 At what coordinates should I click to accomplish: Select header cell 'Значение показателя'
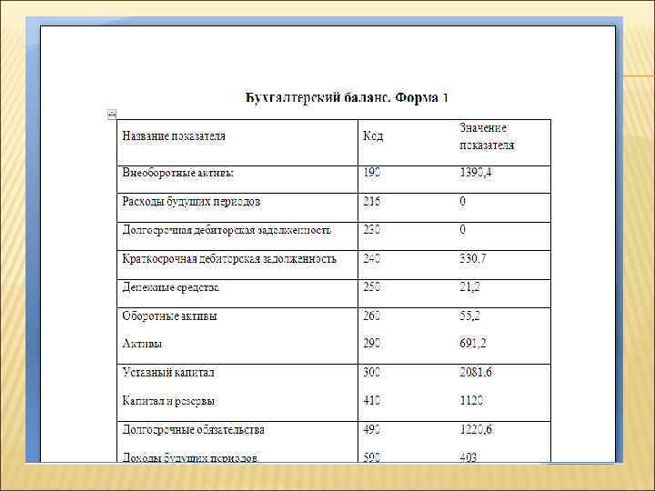tap(487, 136)
